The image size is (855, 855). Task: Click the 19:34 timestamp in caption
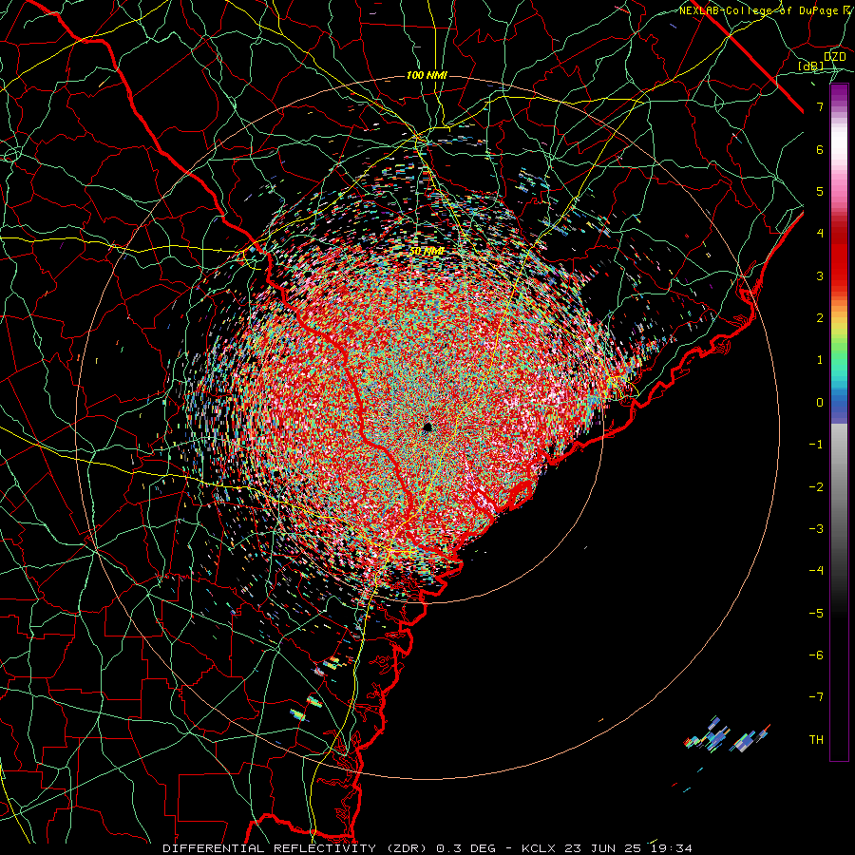click(x=670, y=848)
